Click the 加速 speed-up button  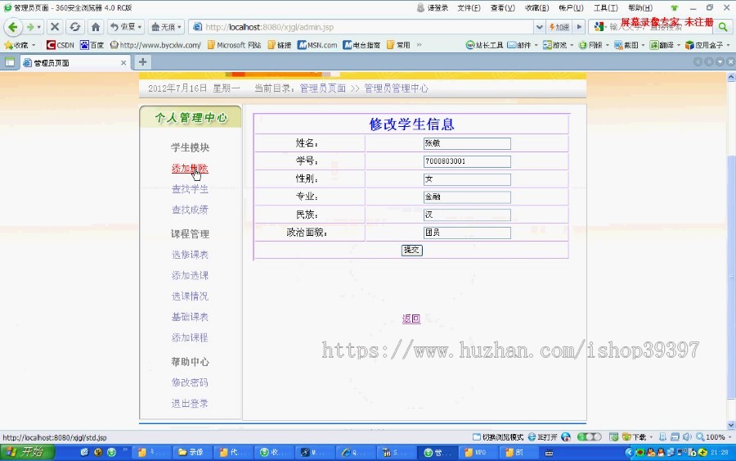coord(559,27)
